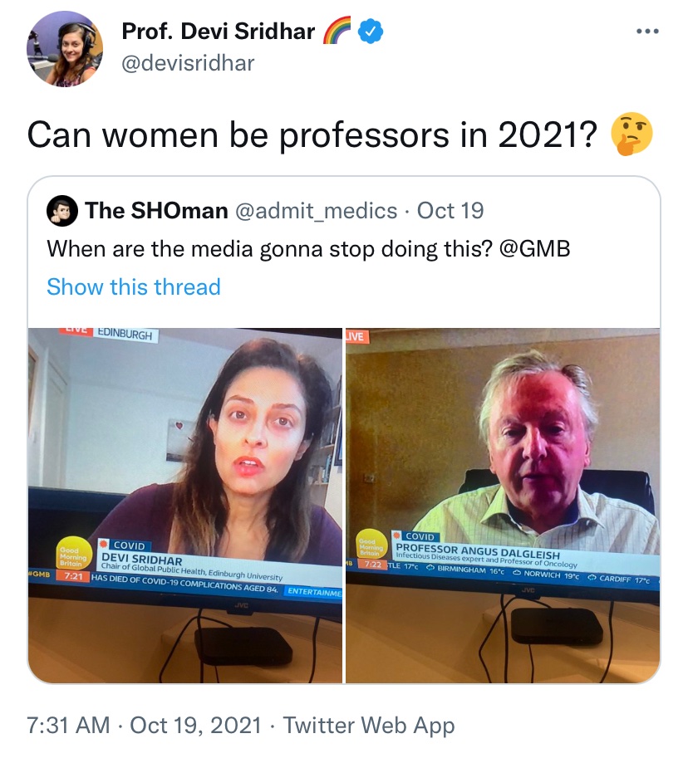
Task: Open the three-dot more options menu
Action: point(647,32)
